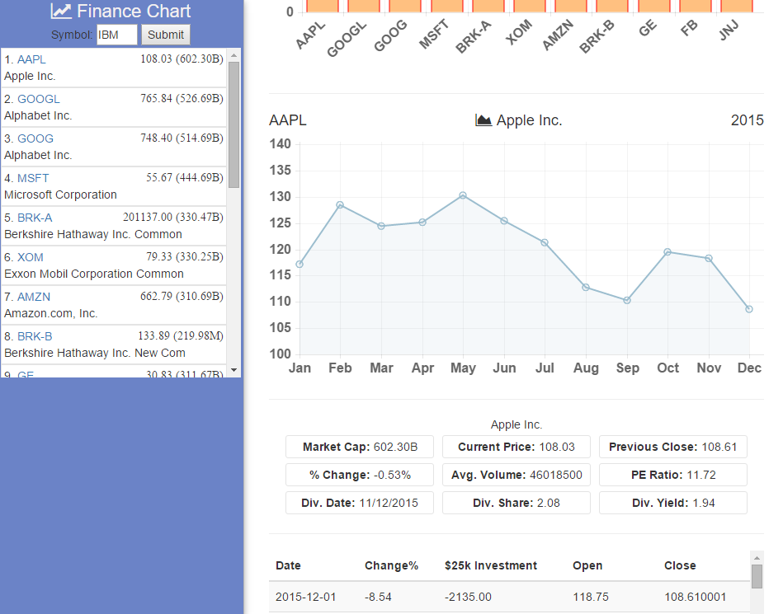
Task: Click the Submit button
Action: click(166, 35)
